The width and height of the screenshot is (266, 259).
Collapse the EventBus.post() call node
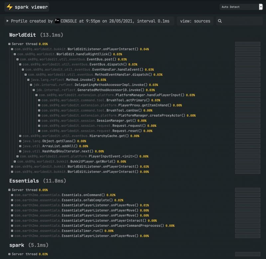(x=17, y=59)
